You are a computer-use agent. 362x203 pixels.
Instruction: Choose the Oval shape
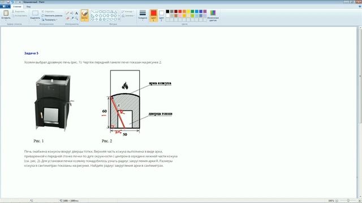[101, 12]
